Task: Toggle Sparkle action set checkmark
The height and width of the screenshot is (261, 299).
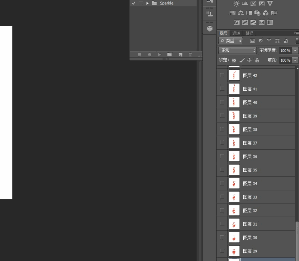Action: pos(133,3)
